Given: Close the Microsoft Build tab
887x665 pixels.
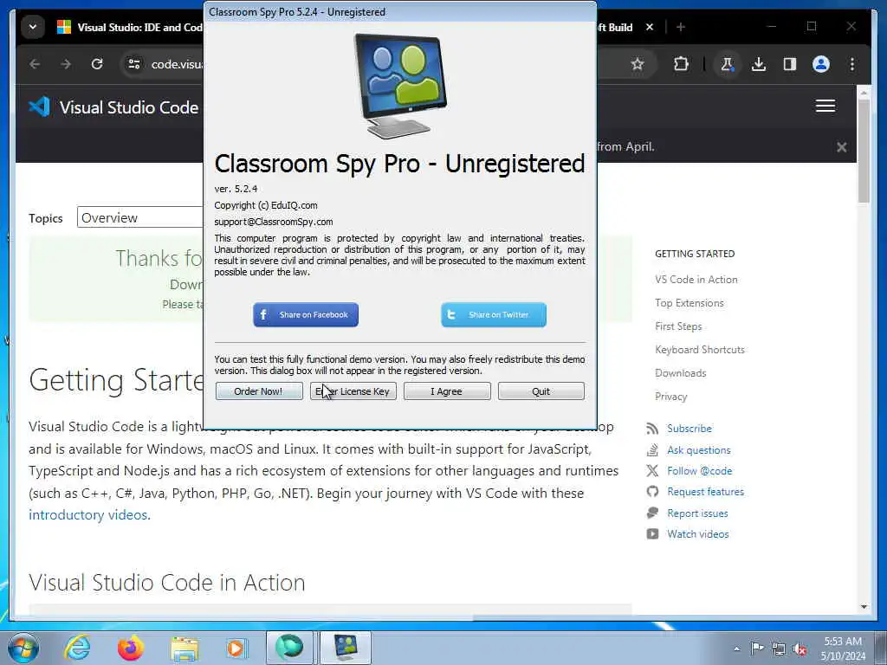Looking at the screenshot, I should pyautogui.click(x=650, y=27).
